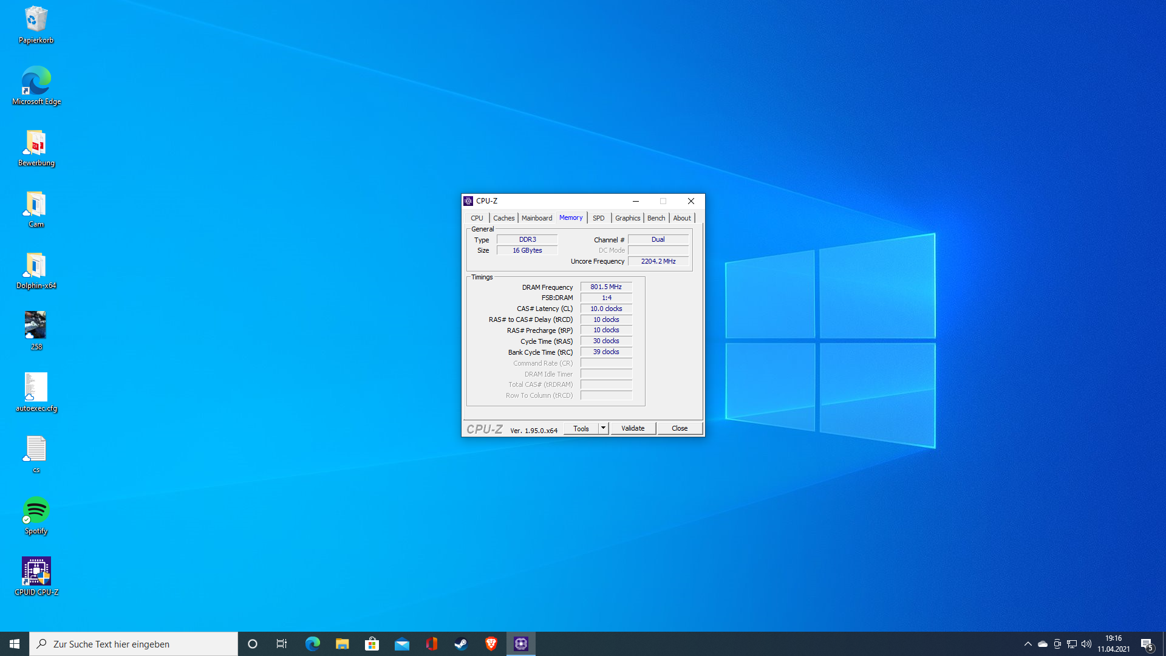Screen dimensions: 1166x656
Task: Click the Validate button
Action: 633,428
